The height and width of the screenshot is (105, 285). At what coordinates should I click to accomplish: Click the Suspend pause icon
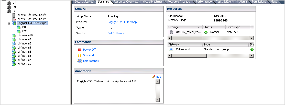click(80, 55)
